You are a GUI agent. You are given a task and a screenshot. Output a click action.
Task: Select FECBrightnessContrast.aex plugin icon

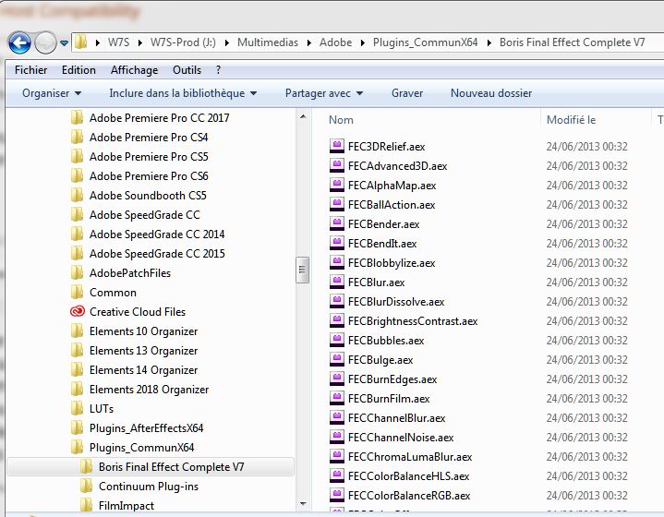(x=337, y=321)
